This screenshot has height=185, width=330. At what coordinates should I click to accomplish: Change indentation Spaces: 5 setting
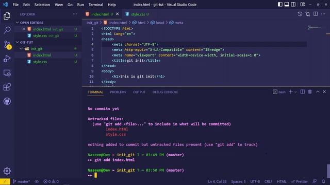click(x=238, y=181)
